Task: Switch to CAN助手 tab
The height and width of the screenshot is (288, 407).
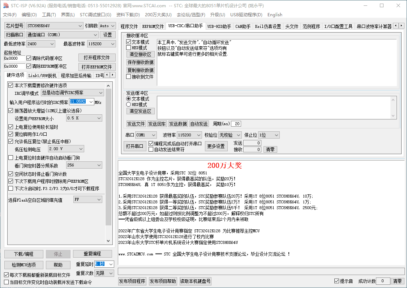Action: point(243,26)
